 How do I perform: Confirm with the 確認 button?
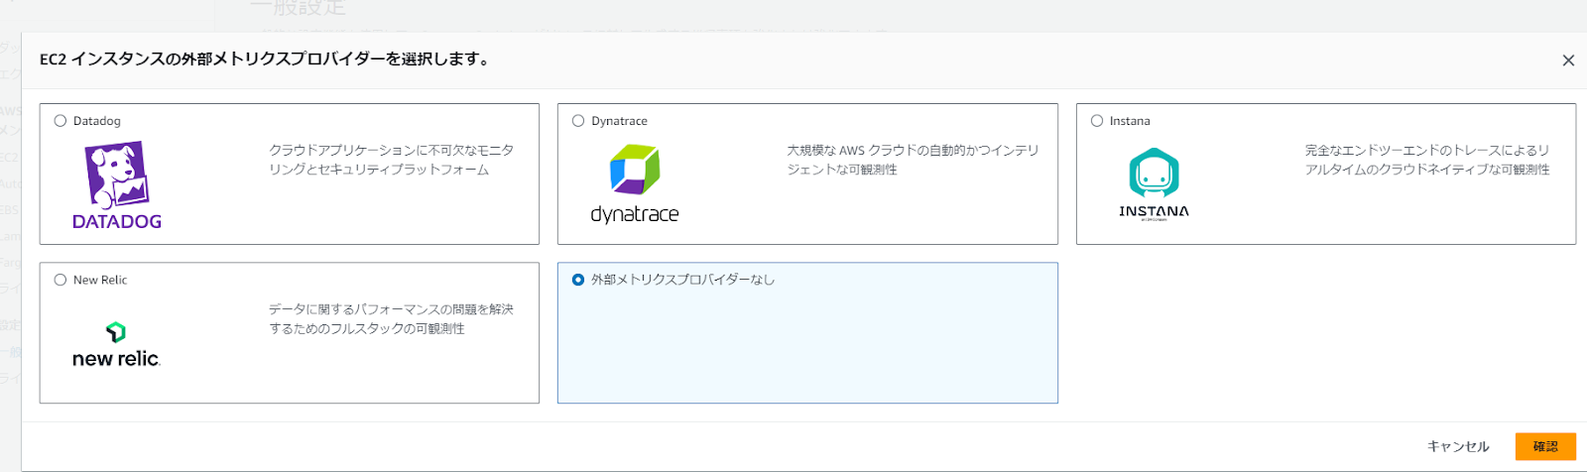pyautogui.click(x=1545, y=446)
